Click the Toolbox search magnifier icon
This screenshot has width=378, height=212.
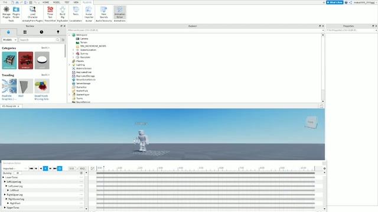(57, 39)
